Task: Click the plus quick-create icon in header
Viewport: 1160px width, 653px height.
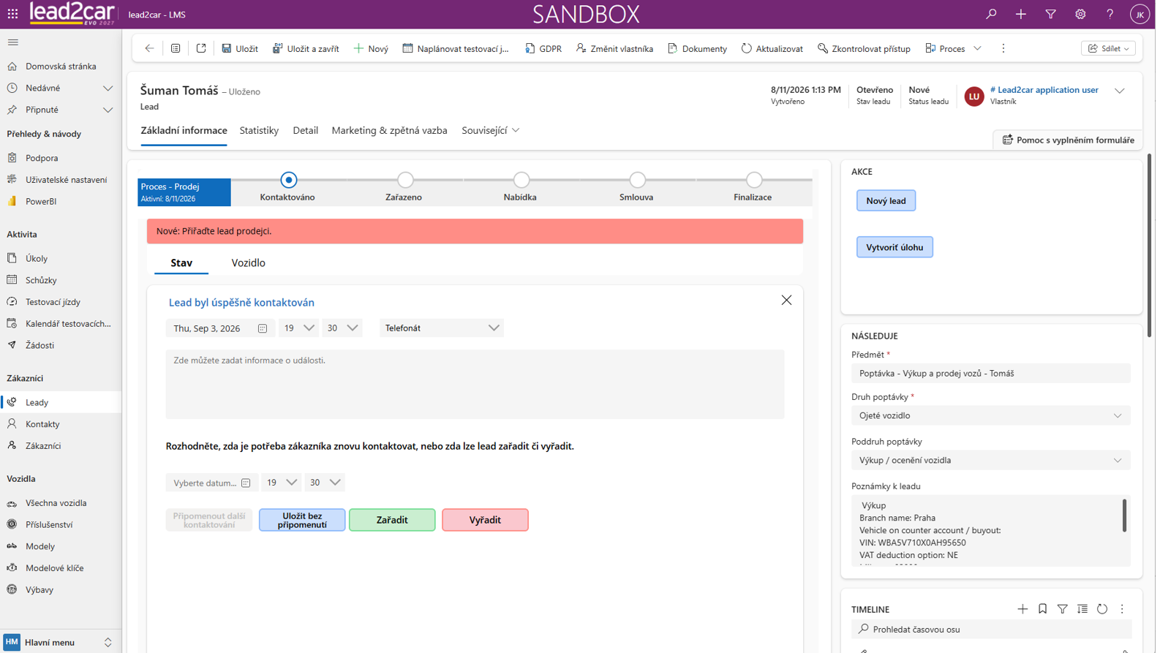Action: click(x=1021, y=14)
